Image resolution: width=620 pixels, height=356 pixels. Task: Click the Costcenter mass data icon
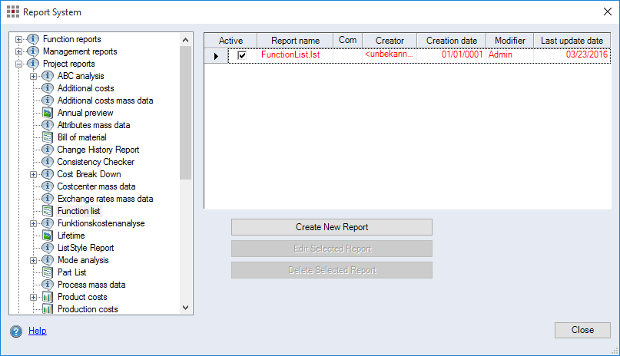[48, 186]
